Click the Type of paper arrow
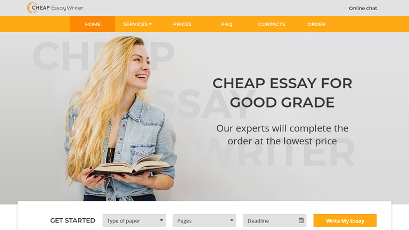This screenshot has height=230, width=409. 161,220
